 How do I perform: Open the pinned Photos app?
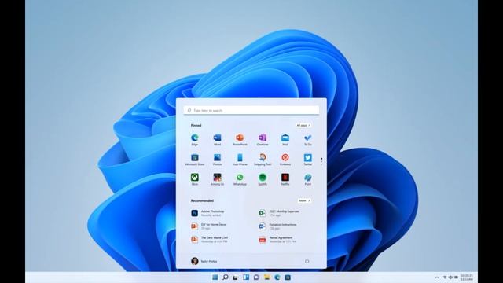coord(217,160)
